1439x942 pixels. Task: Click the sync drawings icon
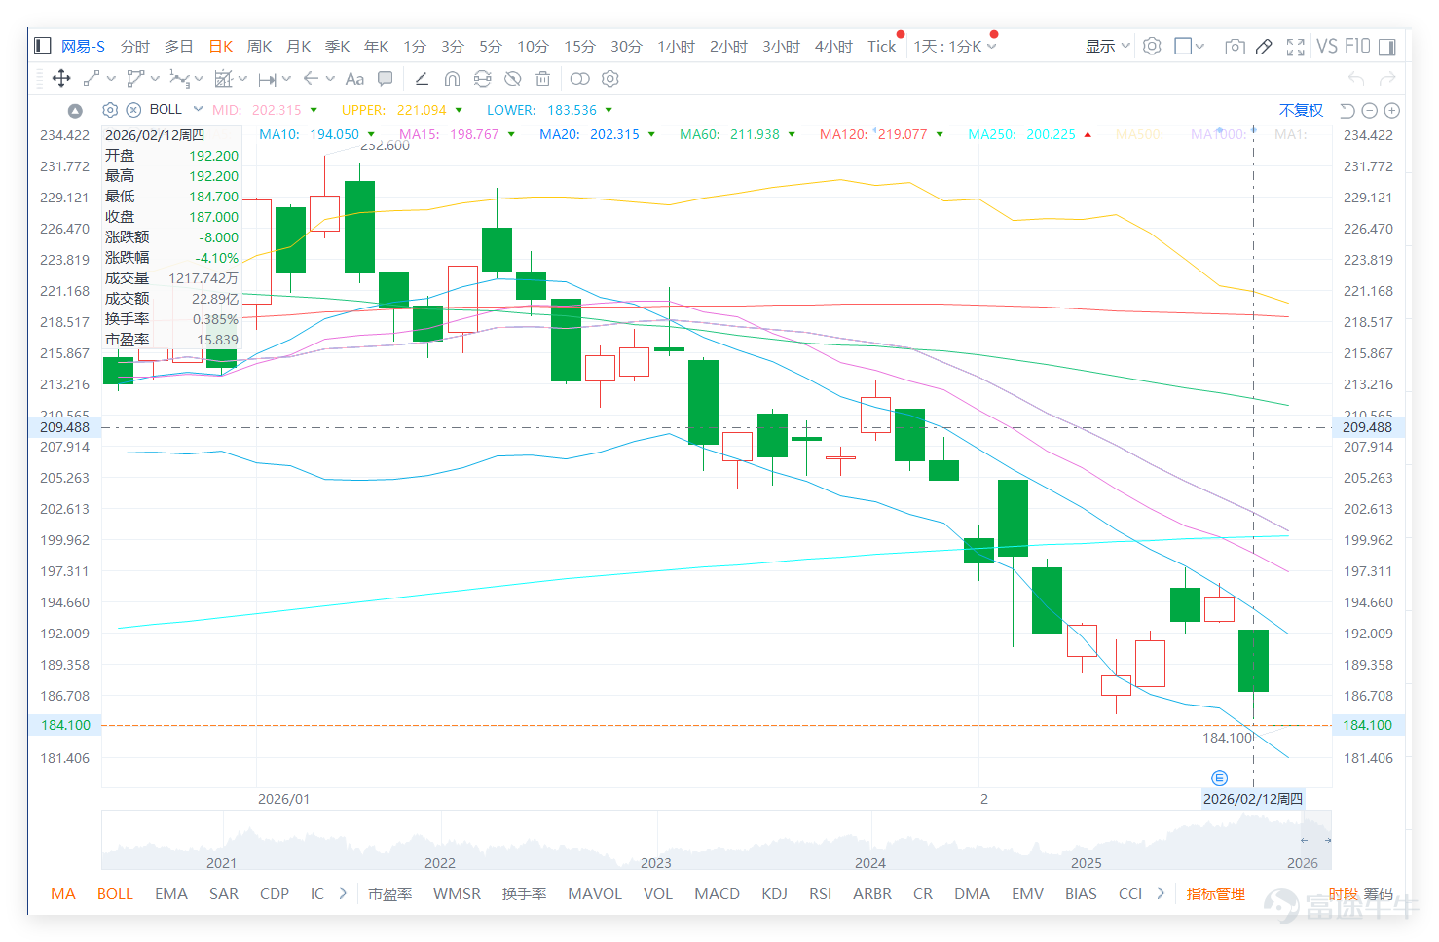click(x=482, y=79)
